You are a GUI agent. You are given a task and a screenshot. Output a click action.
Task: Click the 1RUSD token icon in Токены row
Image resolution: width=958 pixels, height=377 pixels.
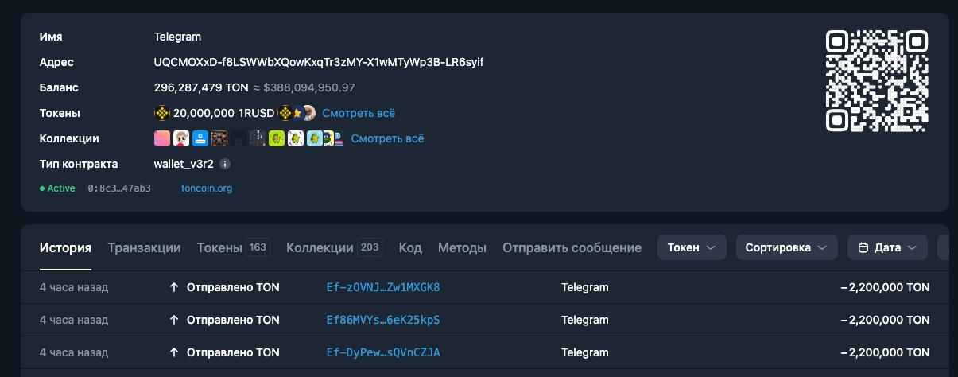click(x=162, y=113)
